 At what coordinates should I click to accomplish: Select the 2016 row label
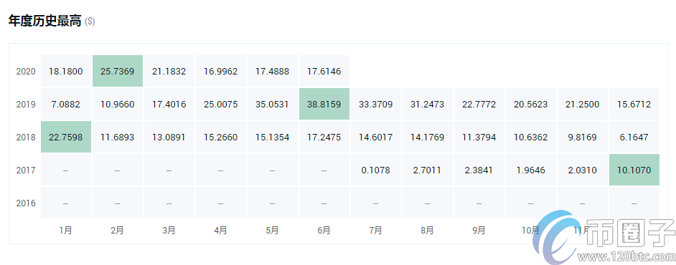(x=26, y=203)
